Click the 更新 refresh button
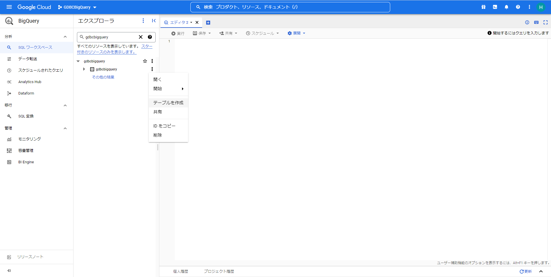Viewport: 551px width, 277px height. pos(526,271)
